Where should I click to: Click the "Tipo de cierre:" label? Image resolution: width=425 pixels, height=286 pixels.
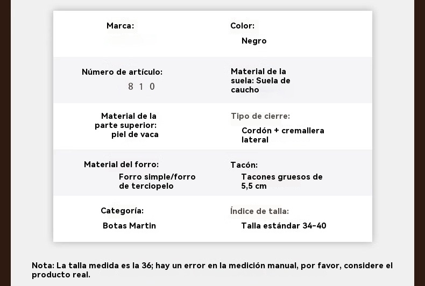[x=260, y=116]
